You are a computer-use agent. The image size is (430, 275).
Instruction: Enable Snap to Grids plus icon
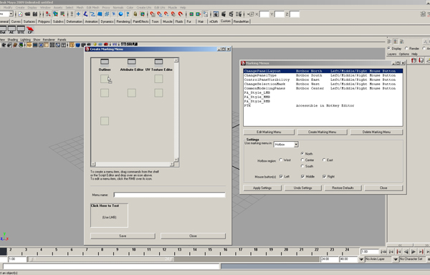pos(78,14)
